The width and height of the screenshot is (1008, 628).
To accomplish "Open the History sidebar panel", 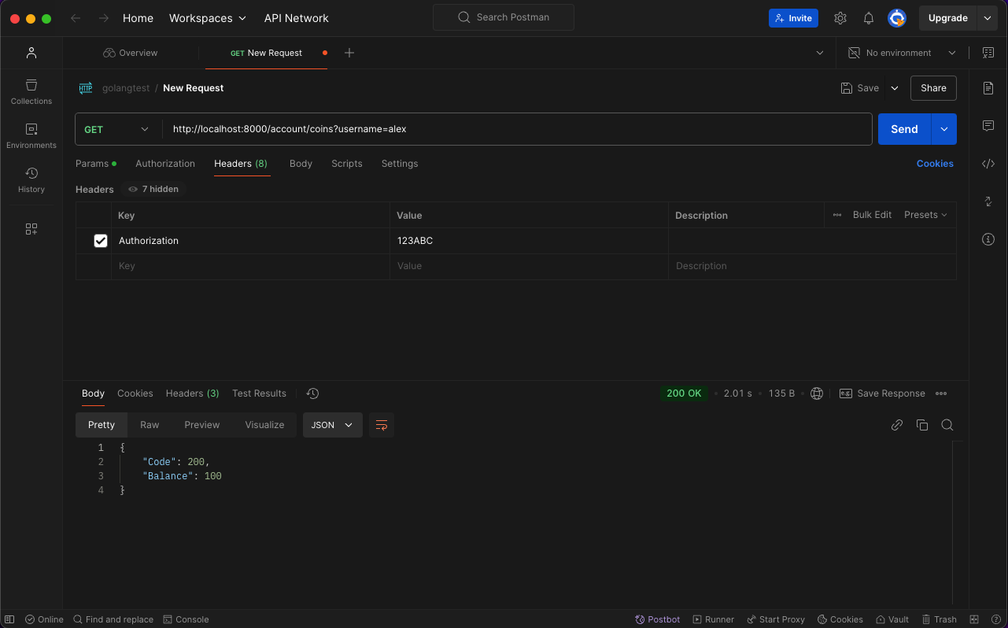I will (x=31, y=179).
